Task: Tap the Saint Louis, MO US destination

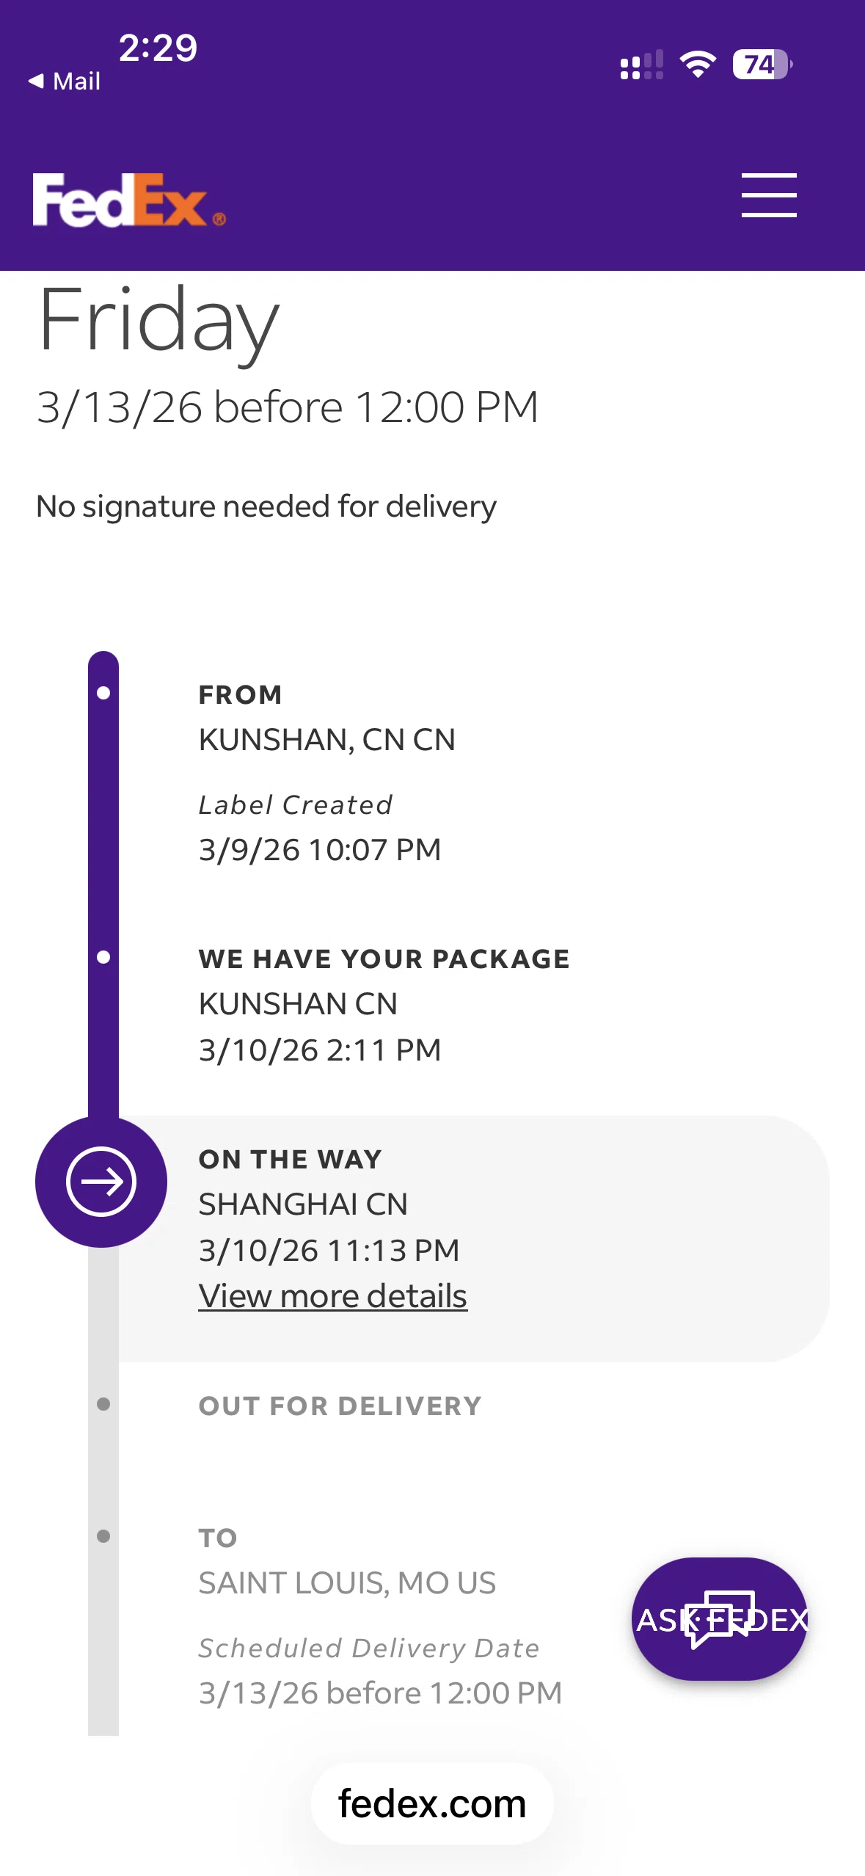Action: click(347, 1583)
